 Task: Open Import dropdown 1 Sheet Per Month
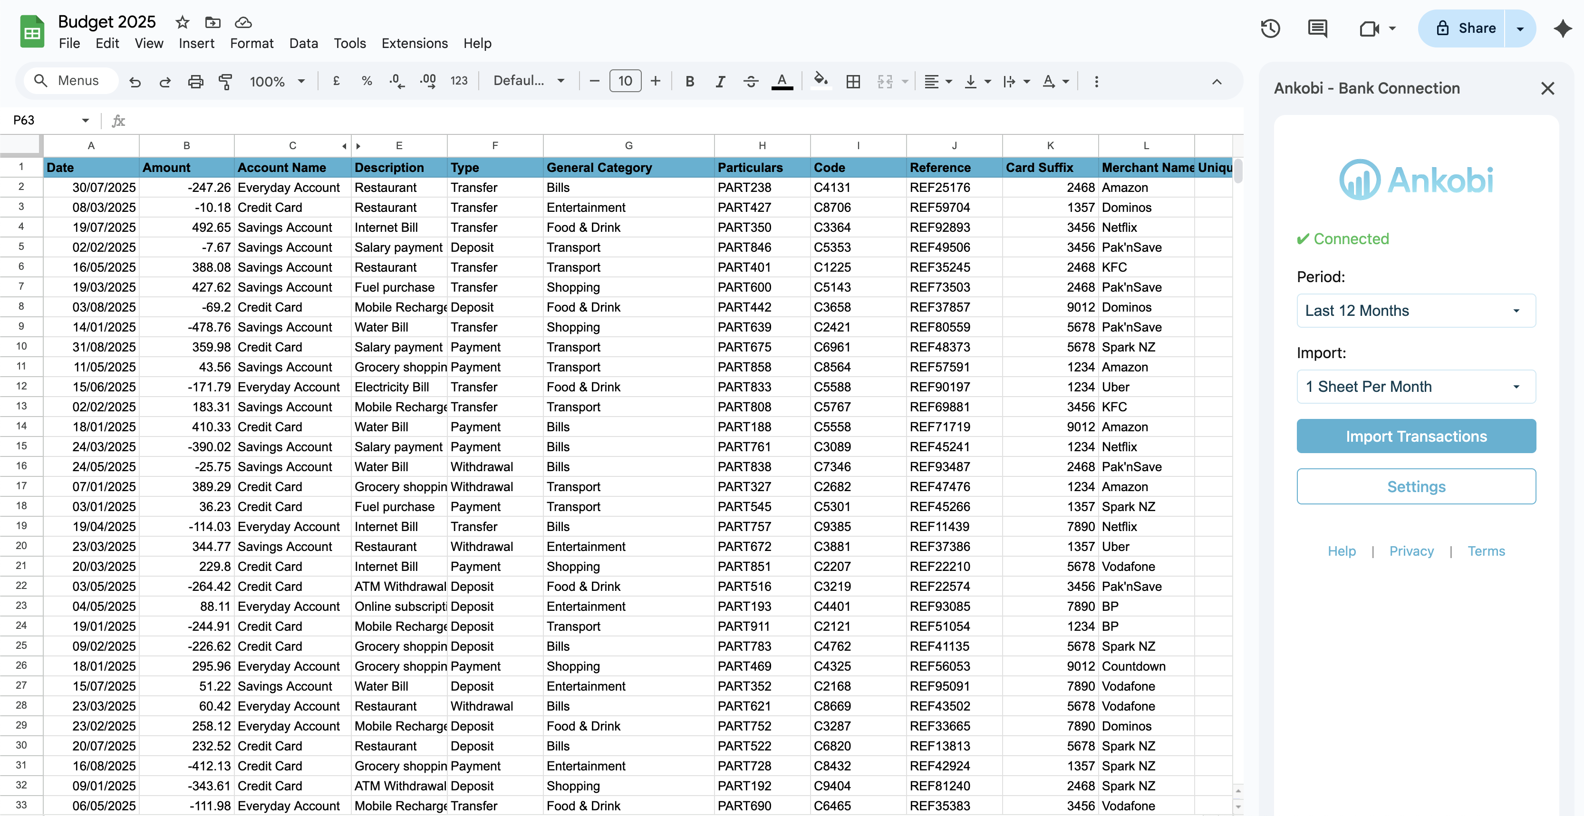[1416, 387]
